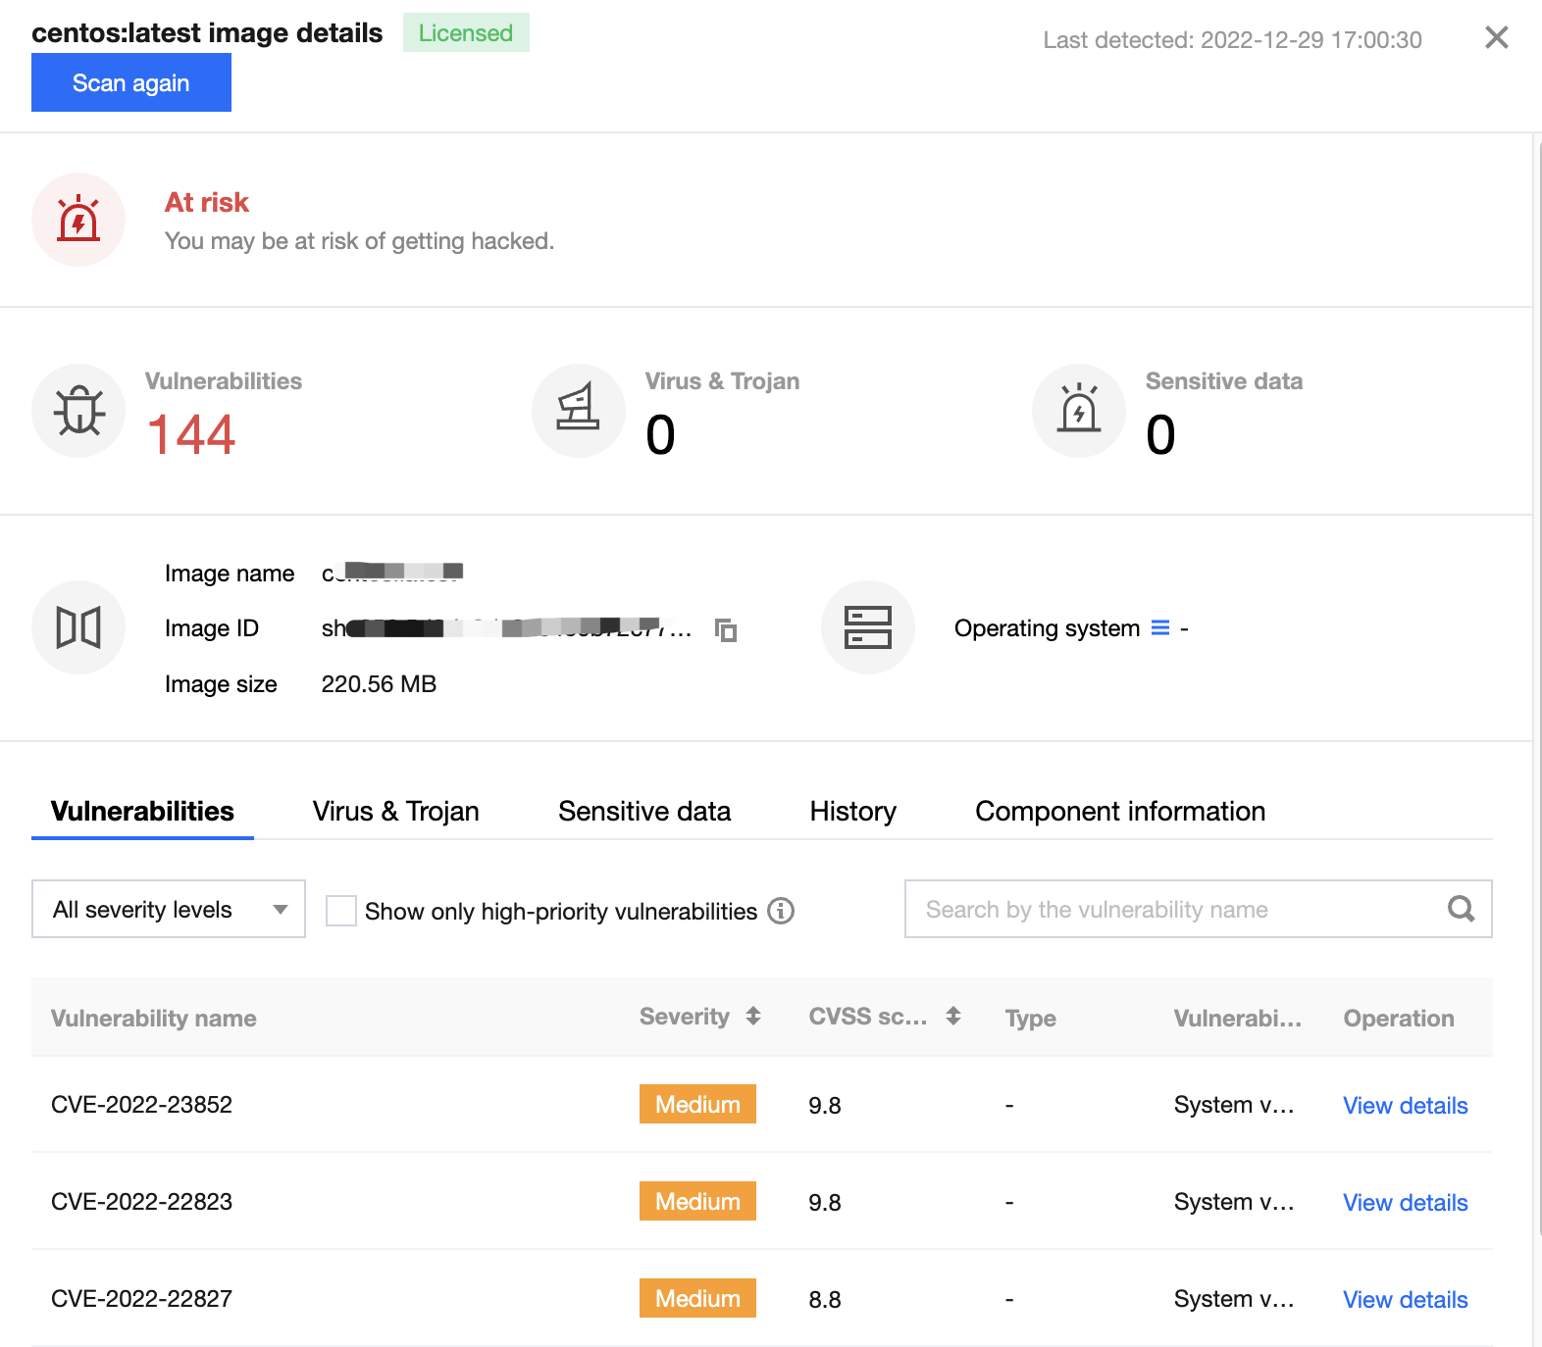Click the Sensitive data alarm icon
The height and width of the screenshot is (1347, 1542).
1079,411
